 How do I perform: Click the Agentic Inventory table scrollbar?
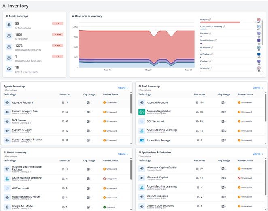pos(131,104)
